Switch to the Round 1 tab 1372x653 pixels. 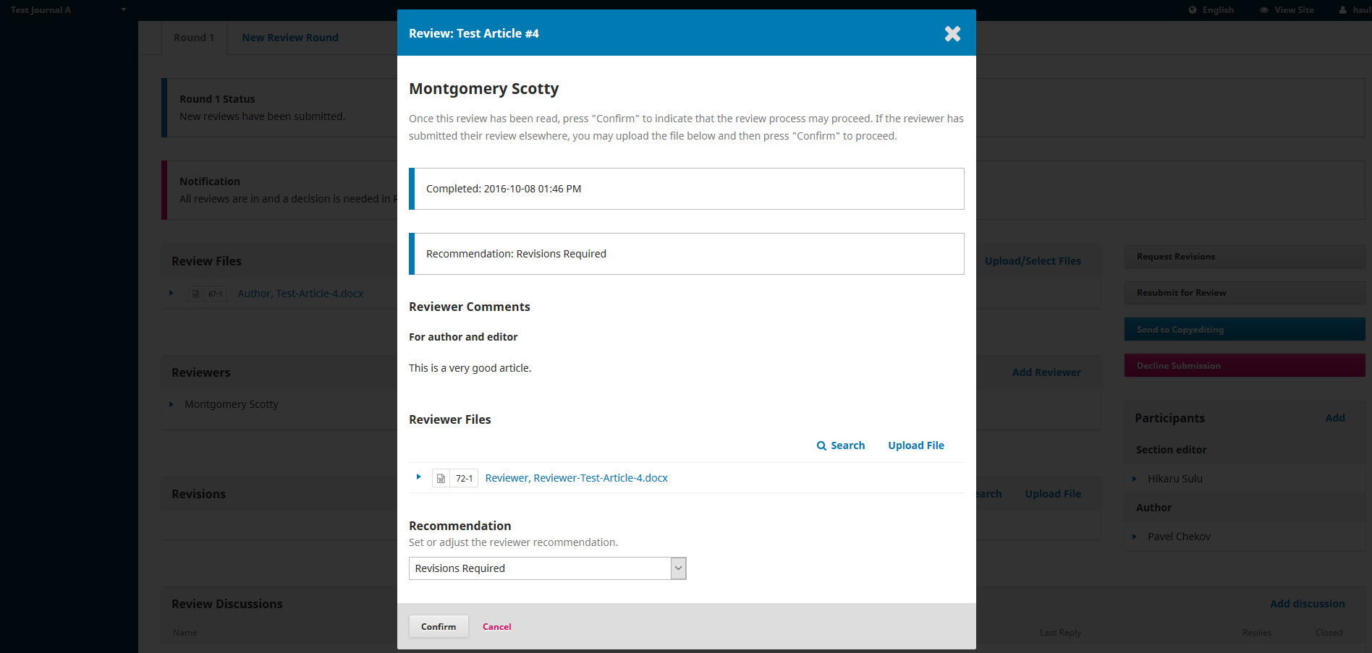[193, 38]
